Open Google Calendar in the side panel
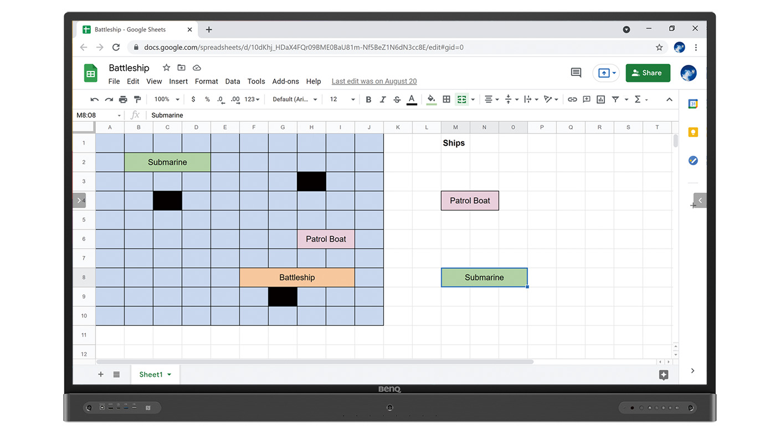The image size is (780, 439). click(x=692, y=104)
